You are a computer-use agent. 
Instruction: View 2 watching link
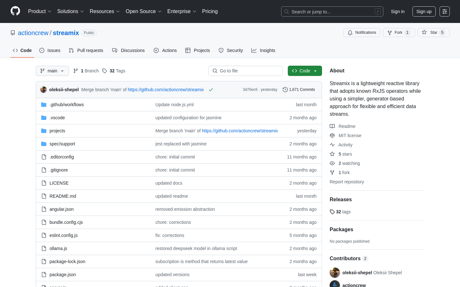[345, 163]
